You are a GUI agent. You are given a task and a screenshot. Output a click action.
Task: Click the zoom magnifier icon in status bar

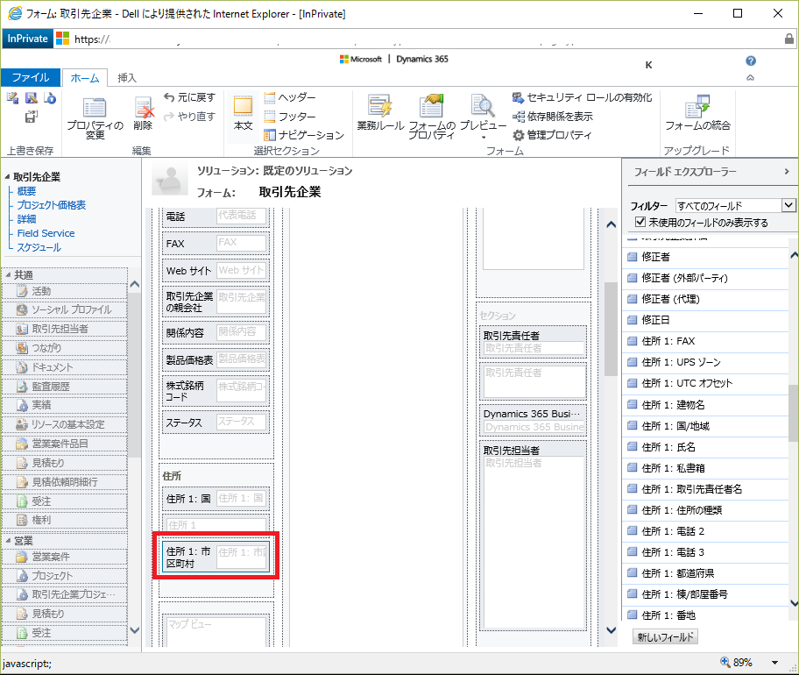pyautogui.click(x=725, y=662)
